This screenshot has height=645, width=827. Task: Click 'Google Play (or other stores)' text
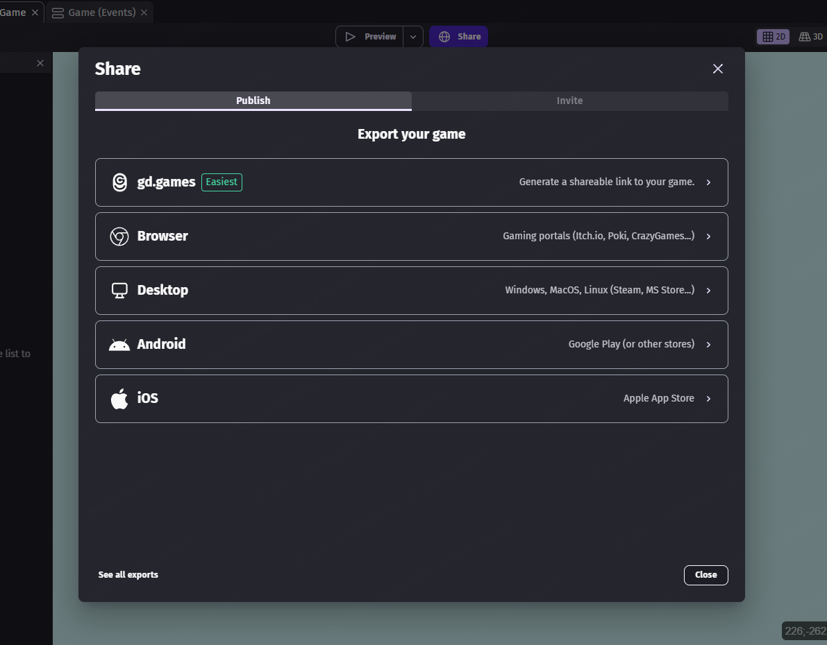pyautogui.click(x=631, y=345)
